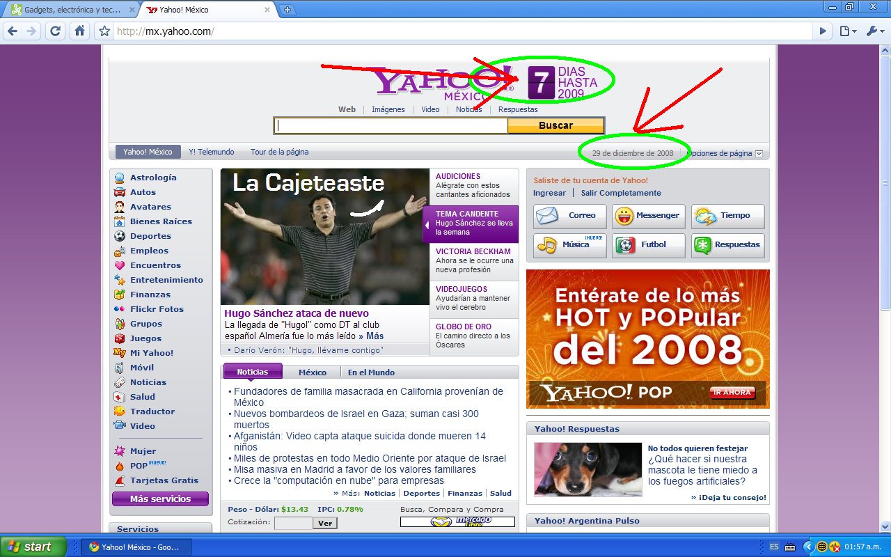Click the Grupos icon
Screen dimensions: 891x557
pos(120,324)
